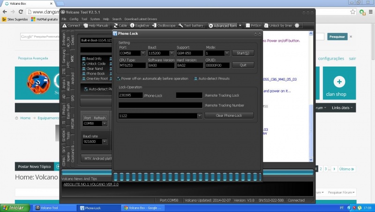
Task: Click the browser bookmark star icon
Action: 353,12
